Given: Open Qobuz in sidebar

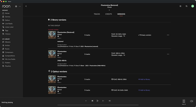Looking at the screenshot, I should pyautogui.click(x=6, y=20).
